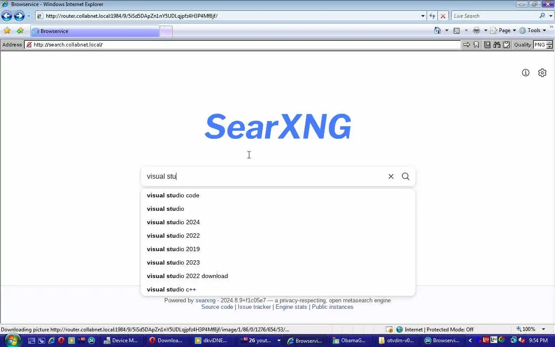Open the Live Search provider dropdown

pos(550,16)
